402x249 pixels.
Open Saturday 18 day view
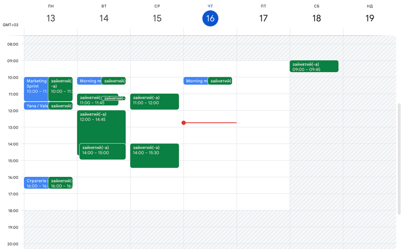coord(316,18)
